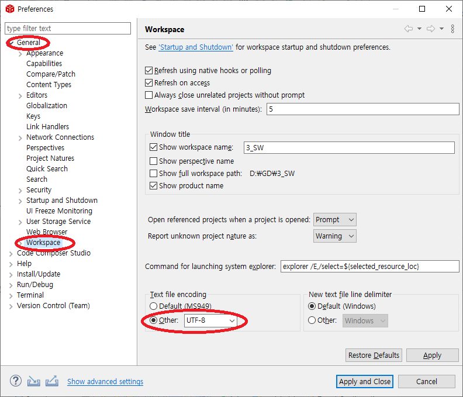Select Quick Search preference page
The width and height of the screenshot is (463, 397).
pyautogui.click(x=47, y=168)
